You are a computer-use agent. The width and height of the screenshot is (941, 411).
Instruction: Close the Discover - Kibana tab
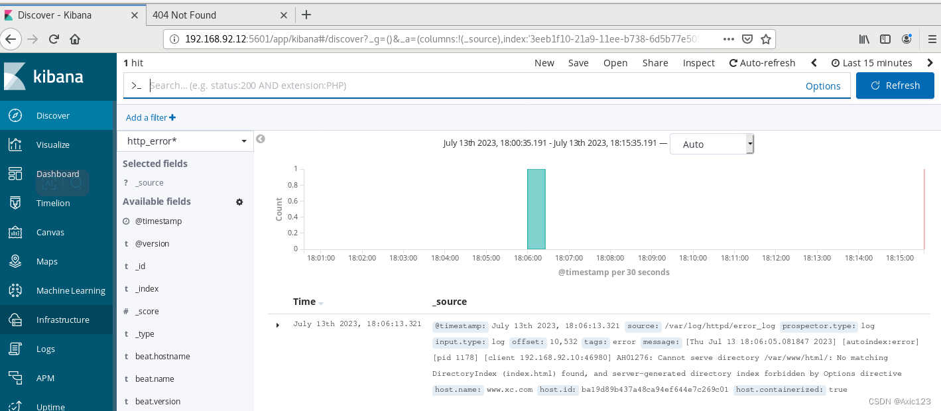pyautogui.click(x=135, y=15)
